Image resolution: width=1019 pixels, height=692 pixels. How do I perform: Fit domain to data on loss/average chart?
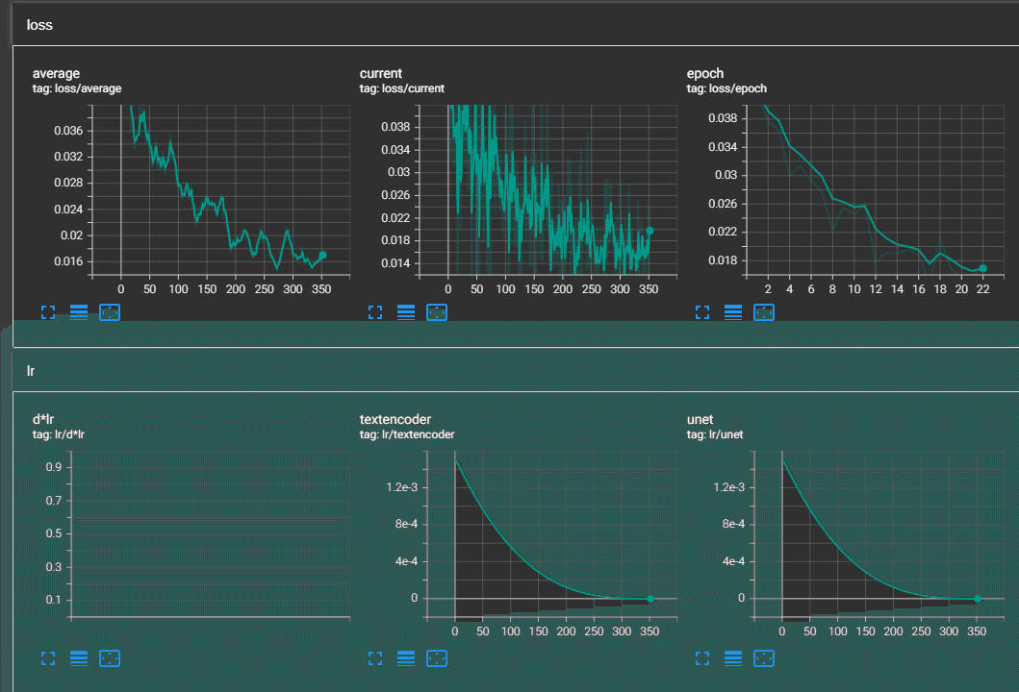(x=109, y=312)
